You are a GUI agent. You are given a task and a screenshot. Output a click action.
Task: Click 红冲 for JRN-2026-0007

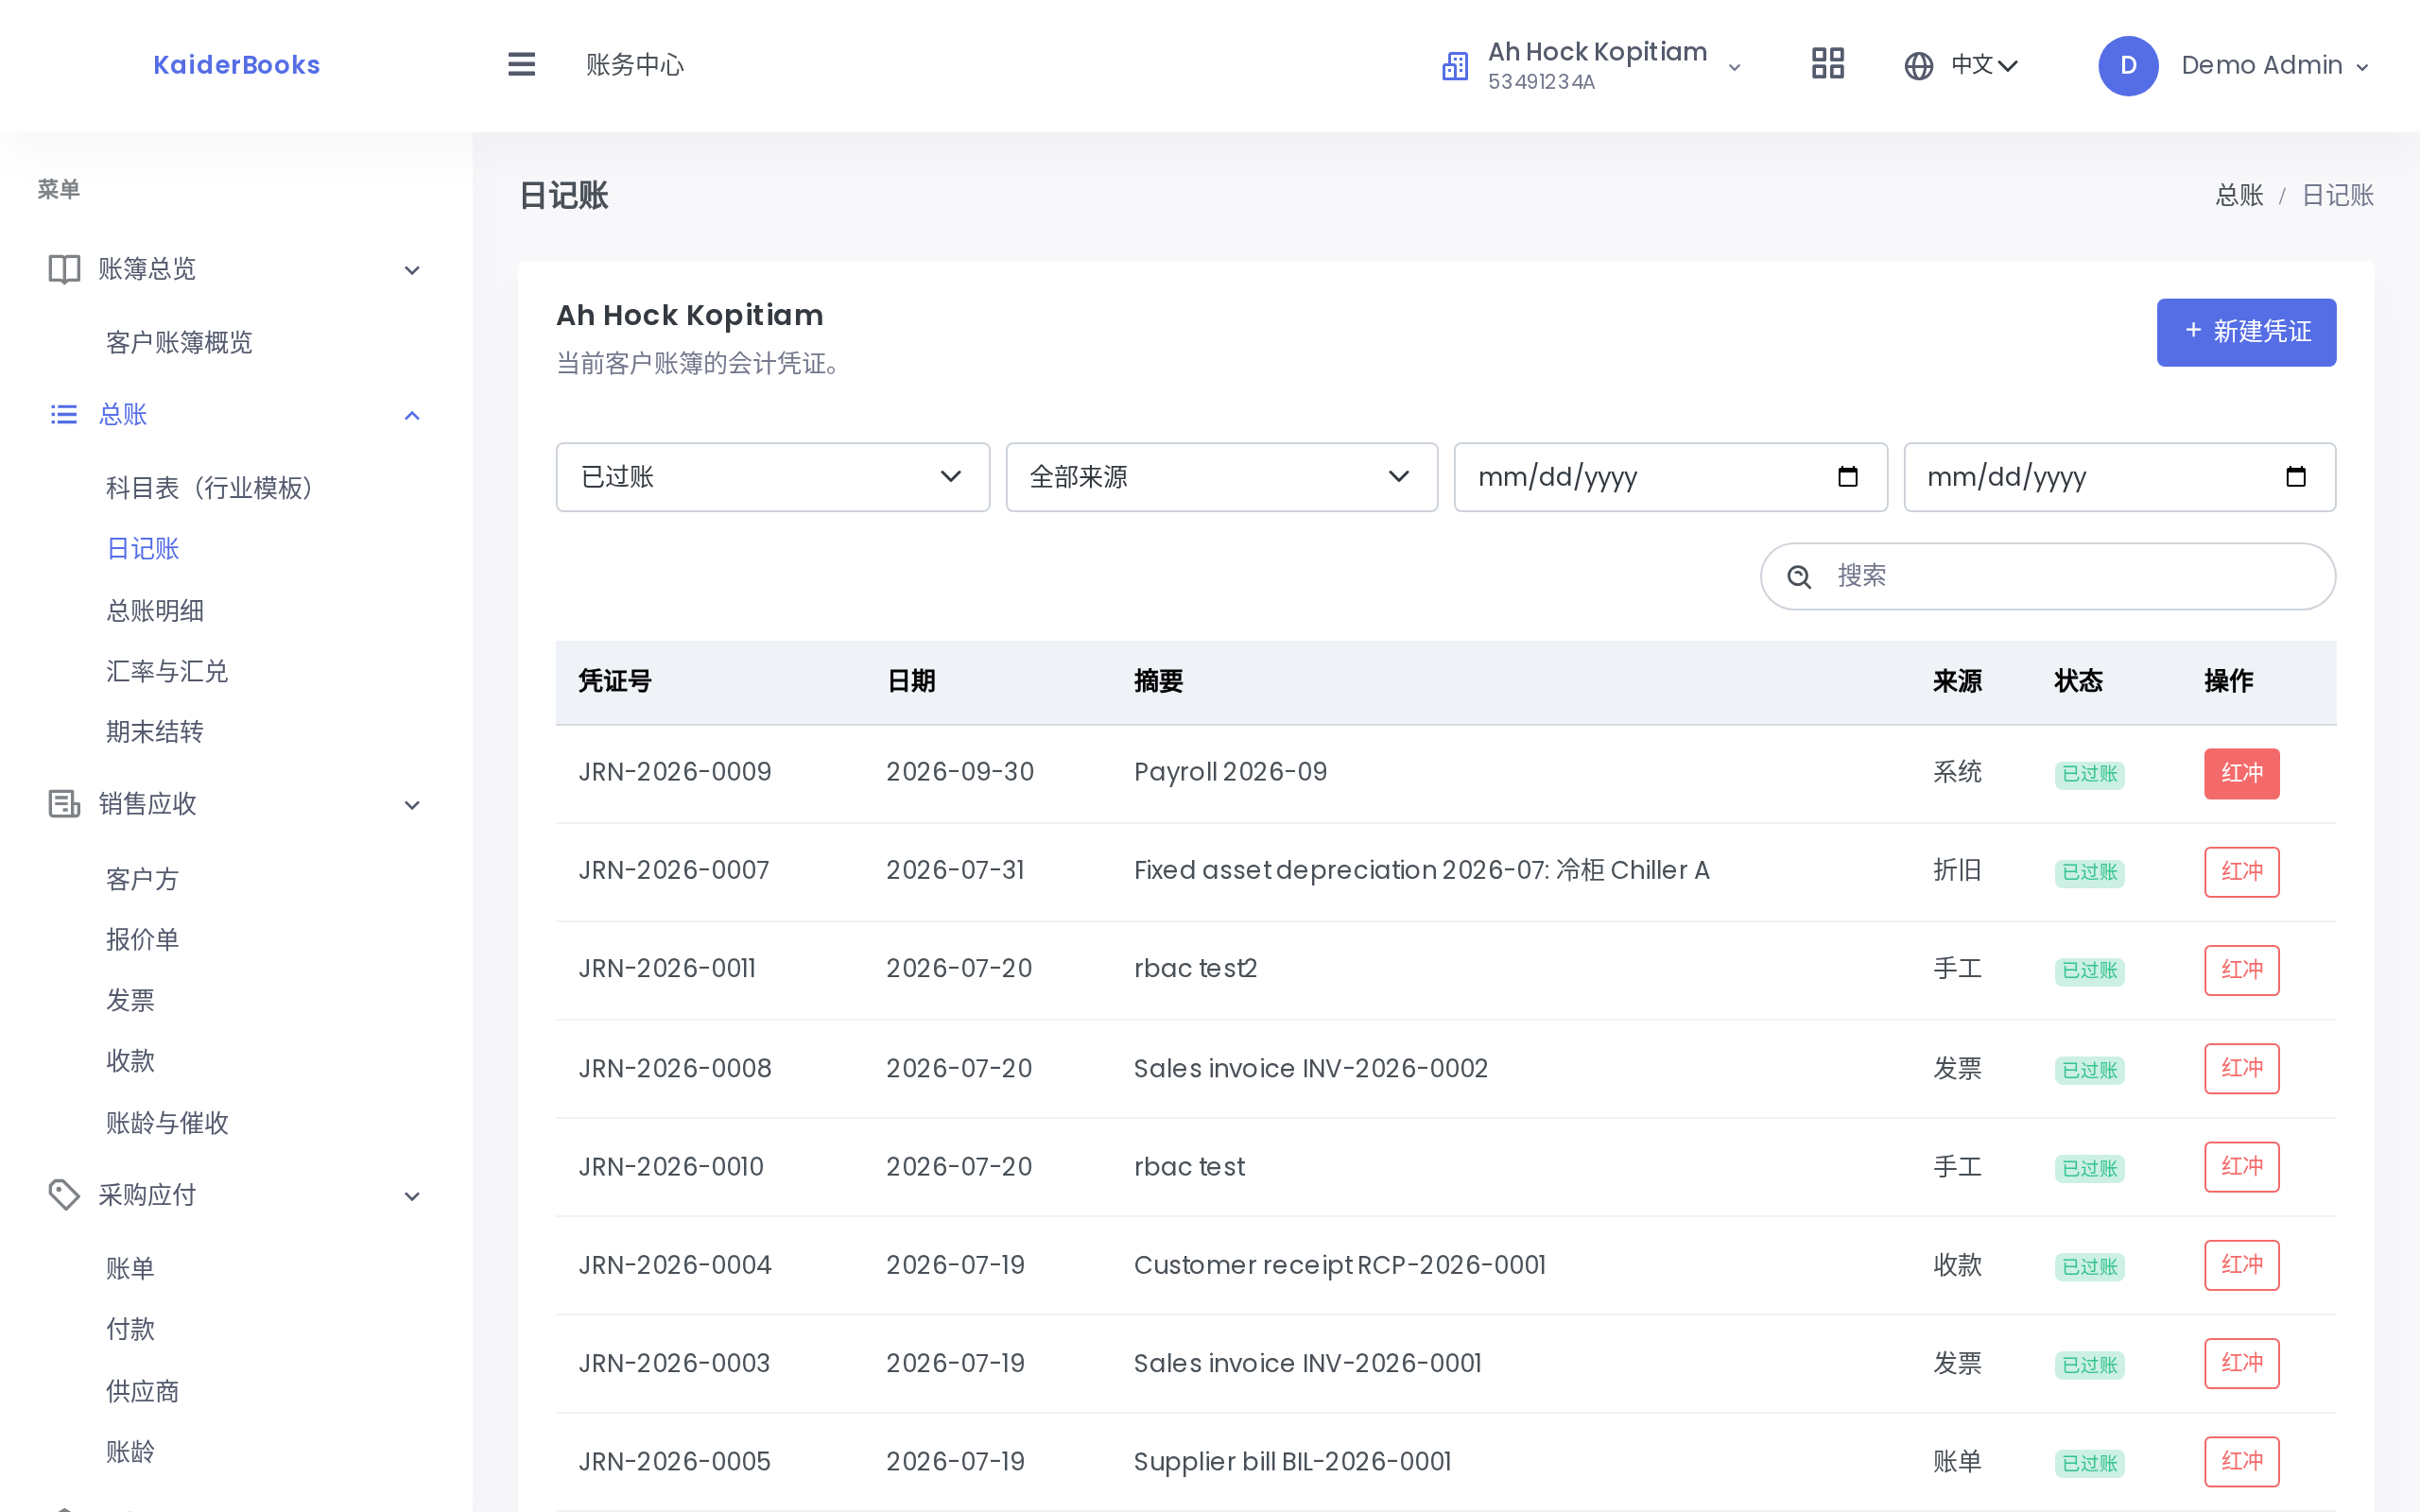click(x=2241, y=871)
